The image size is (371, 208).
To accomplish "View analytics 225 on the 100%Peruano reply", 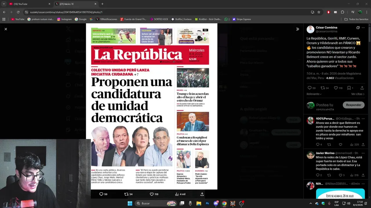I will click(x=354, y=144).
